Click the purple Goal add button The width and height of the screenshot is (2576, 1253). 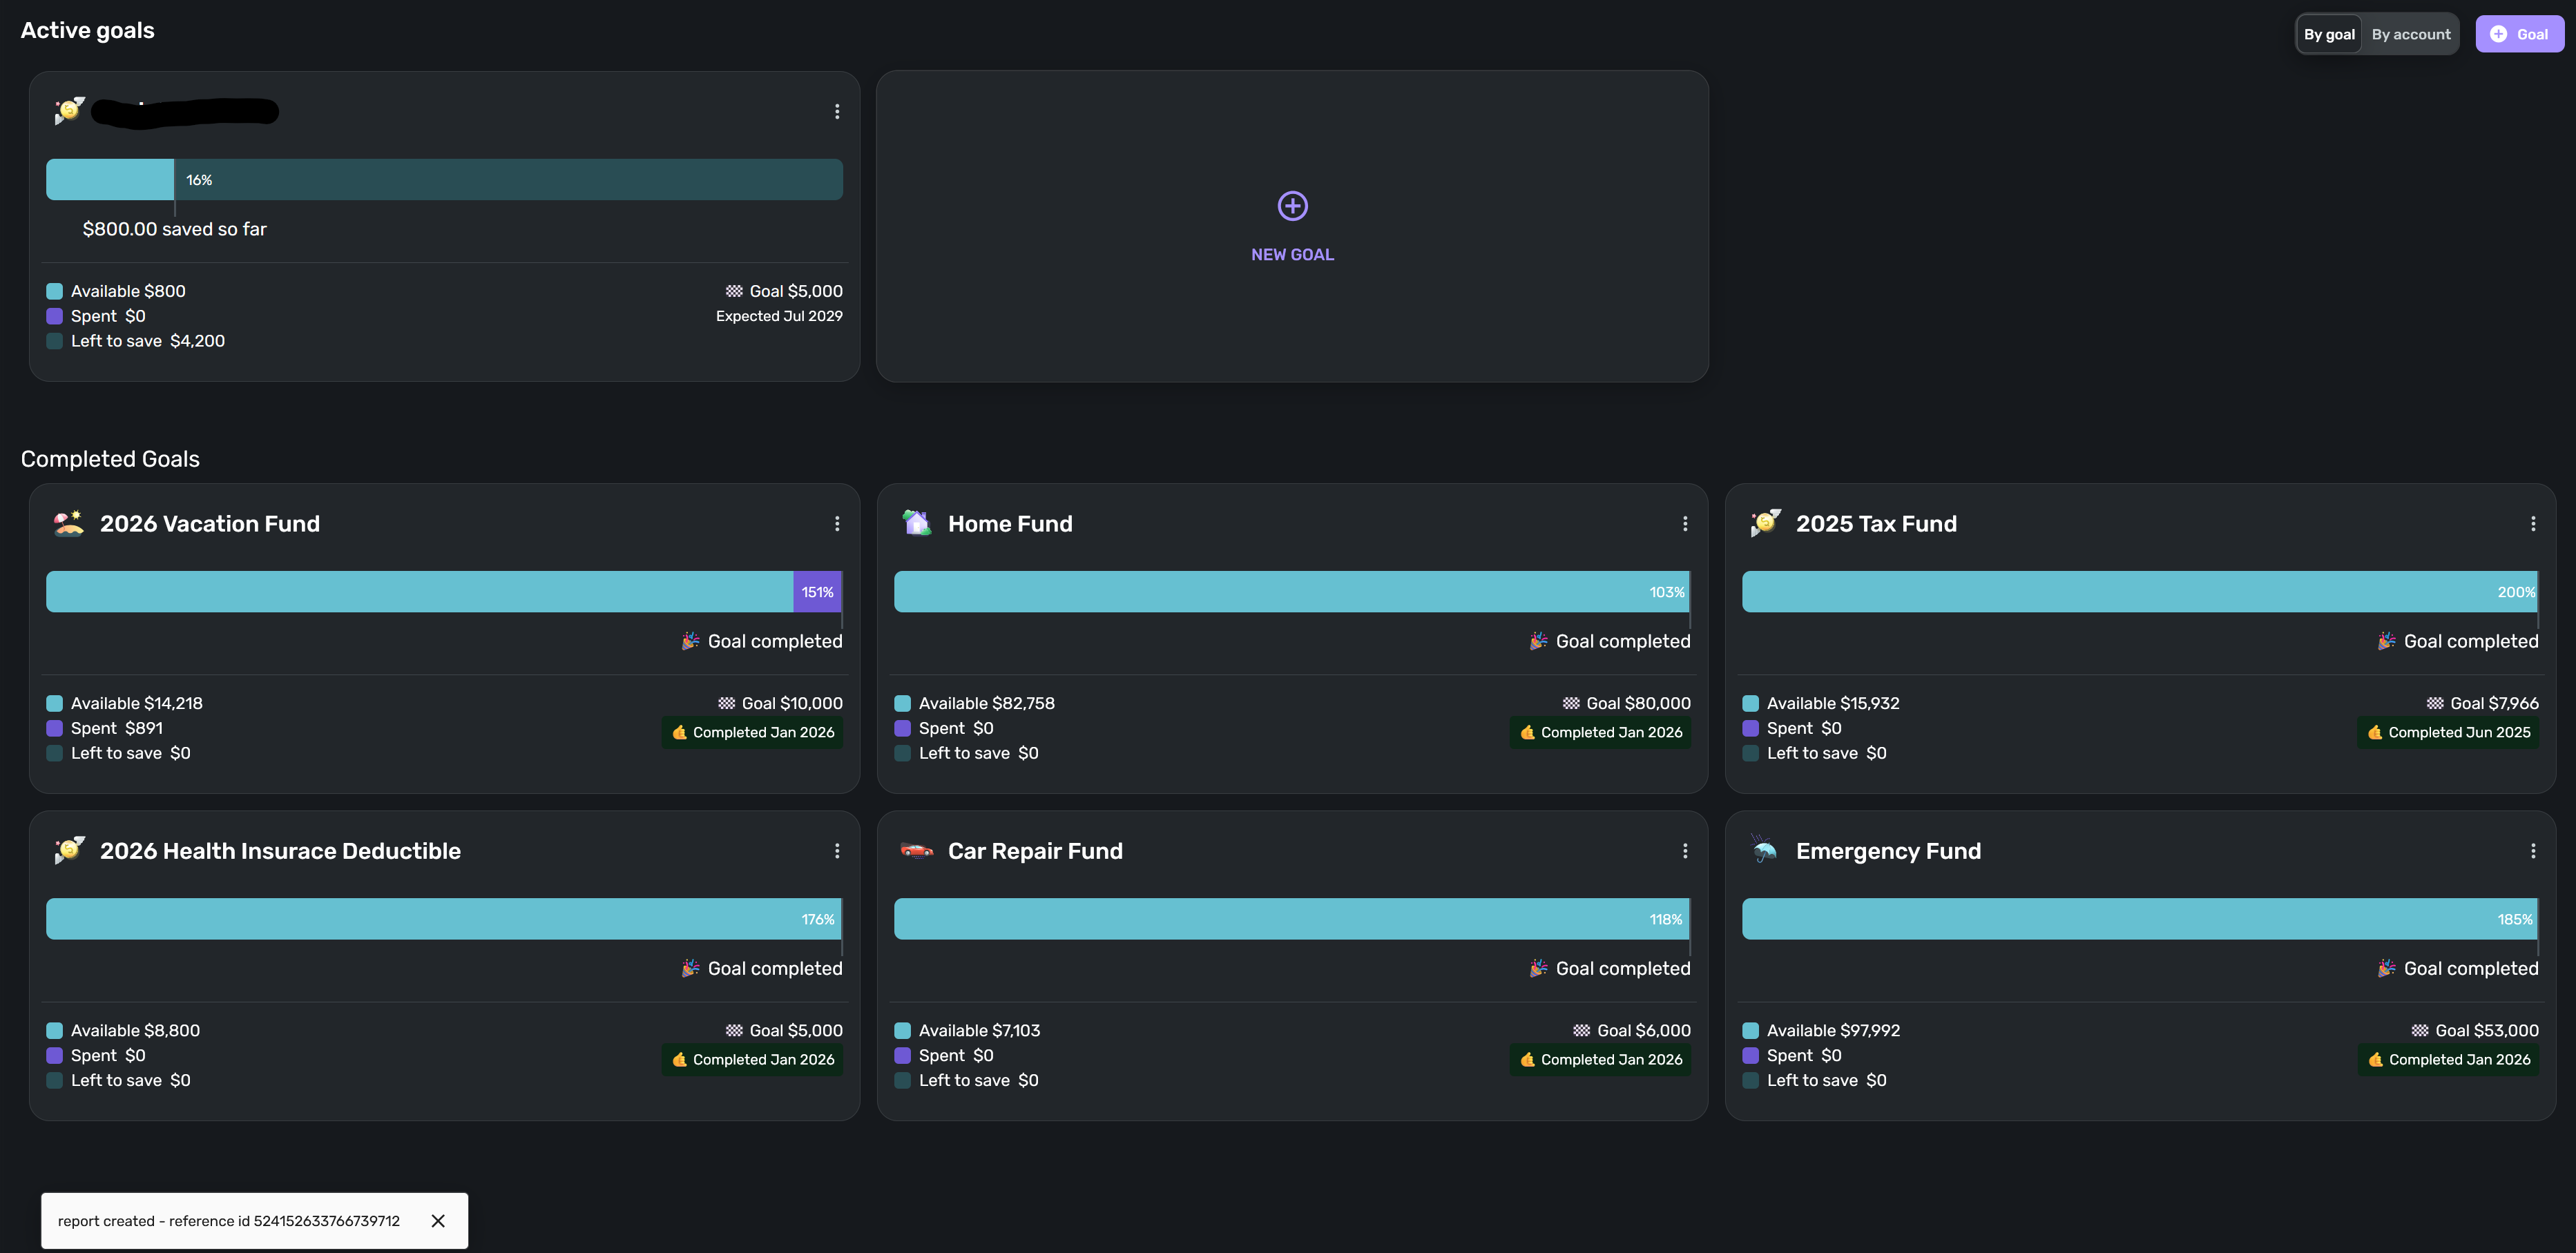[x=2518, y=34]
